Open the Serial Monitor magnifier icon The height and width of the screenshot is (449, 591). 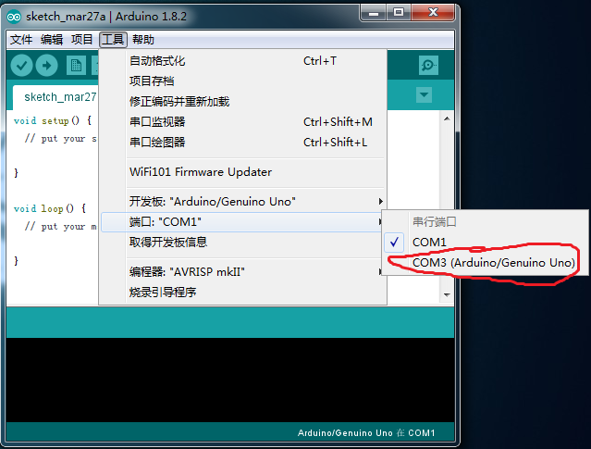(x=428, y=66)
